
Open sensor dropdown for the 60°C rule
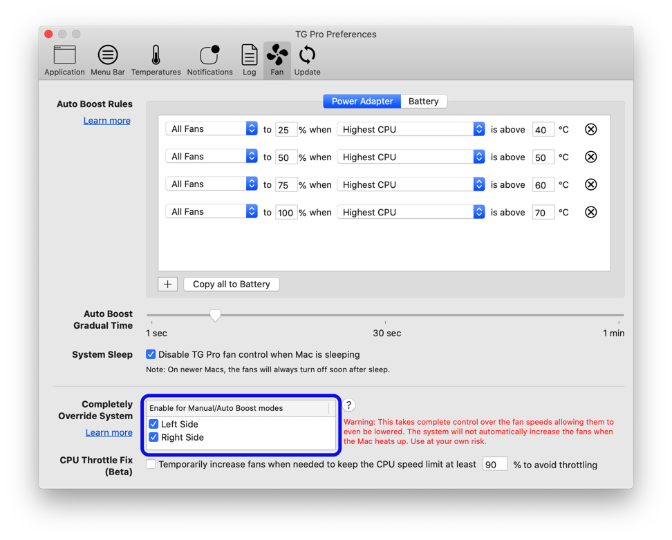click(x=411, y=184)
